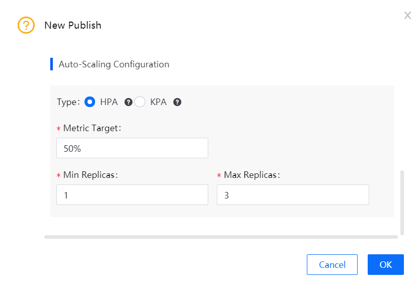Click the Auto-Scaling Configuration section heading
This screenshot has width=420, height=297.
[114, 64]
